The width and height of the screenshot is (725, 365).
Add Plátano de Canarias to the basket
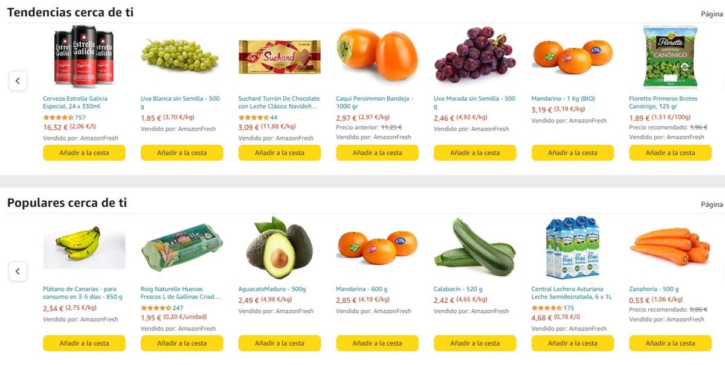pos(84,344)
